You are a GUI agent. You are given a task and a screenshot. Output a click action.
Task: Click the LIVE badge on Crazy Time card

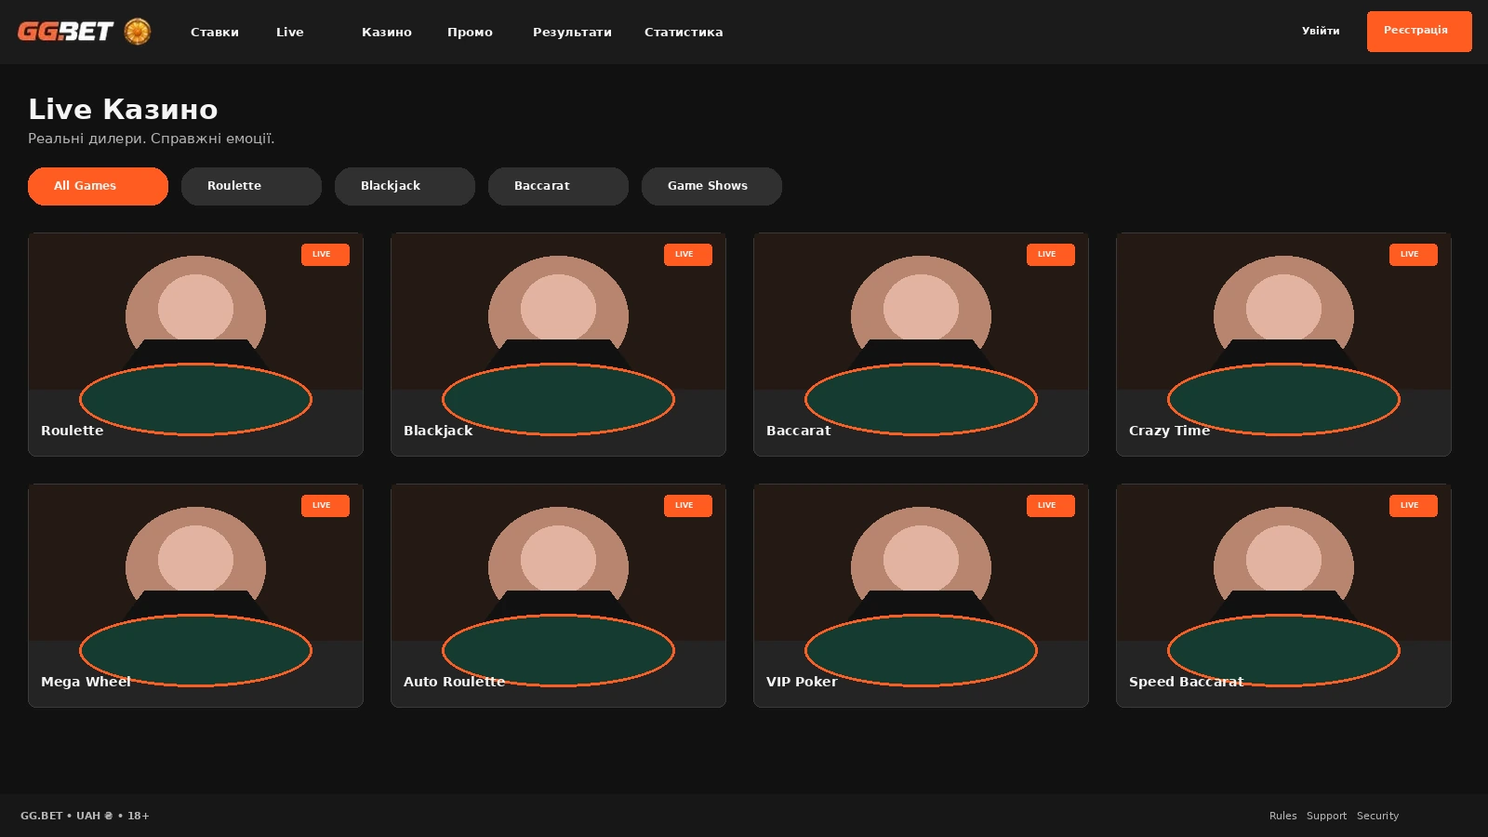1414,255
